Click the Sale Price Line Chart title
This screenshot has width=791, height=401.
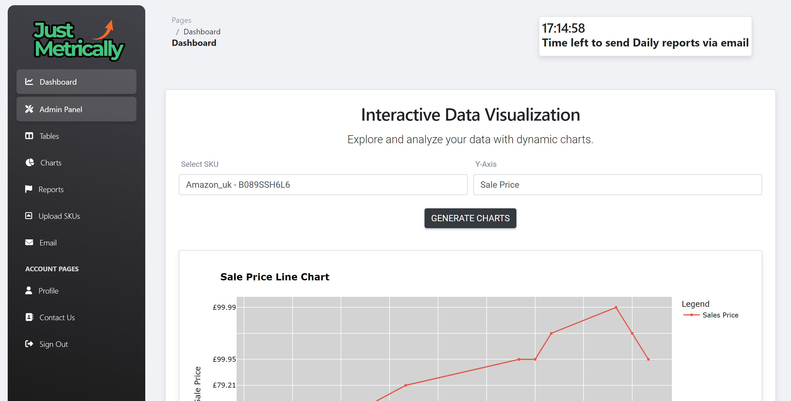(x=275, y=277)
